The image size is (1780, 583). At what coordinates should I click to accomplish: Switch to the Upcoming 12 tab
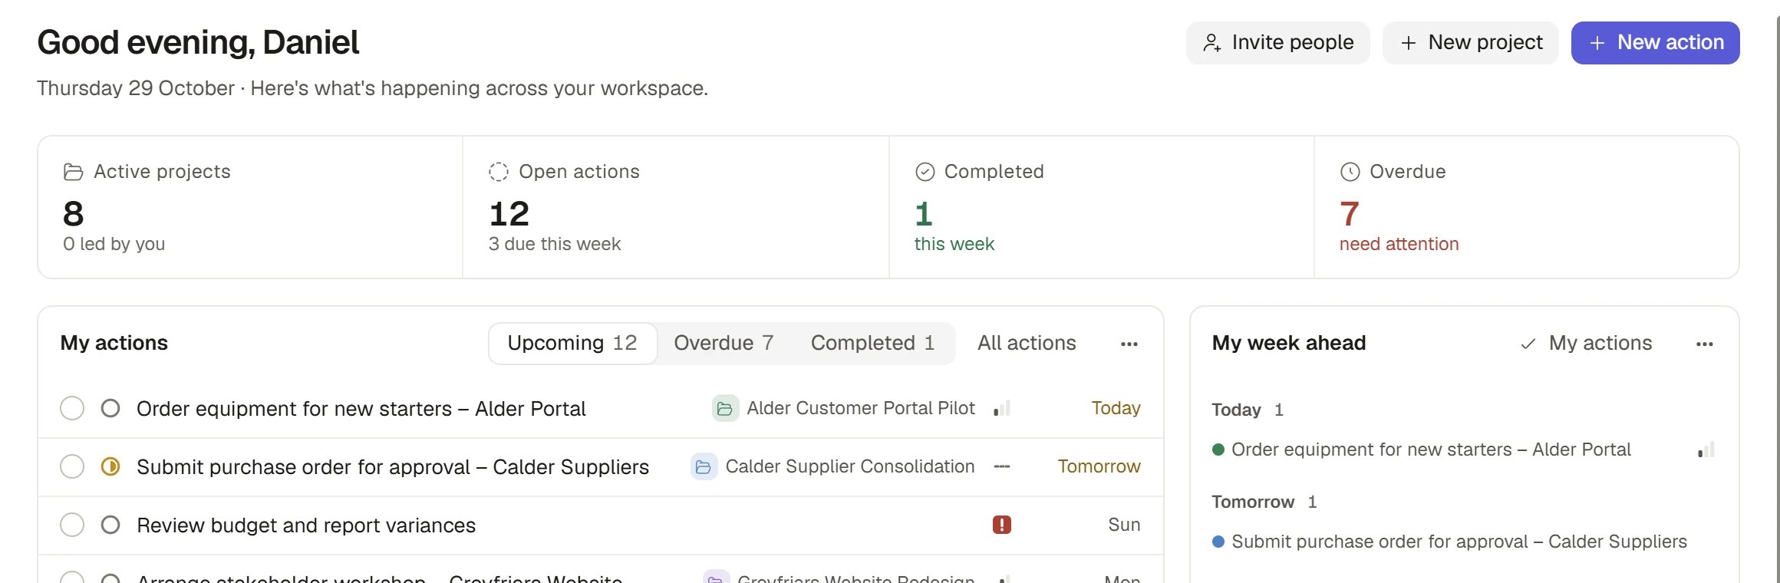[572, 343]
